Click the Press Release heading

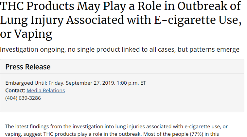coord(28,67)
